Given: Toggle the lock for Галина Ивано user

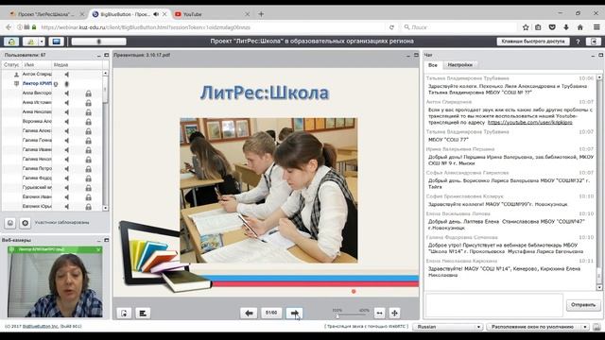Looking at the screenshot, I should 88,150.
